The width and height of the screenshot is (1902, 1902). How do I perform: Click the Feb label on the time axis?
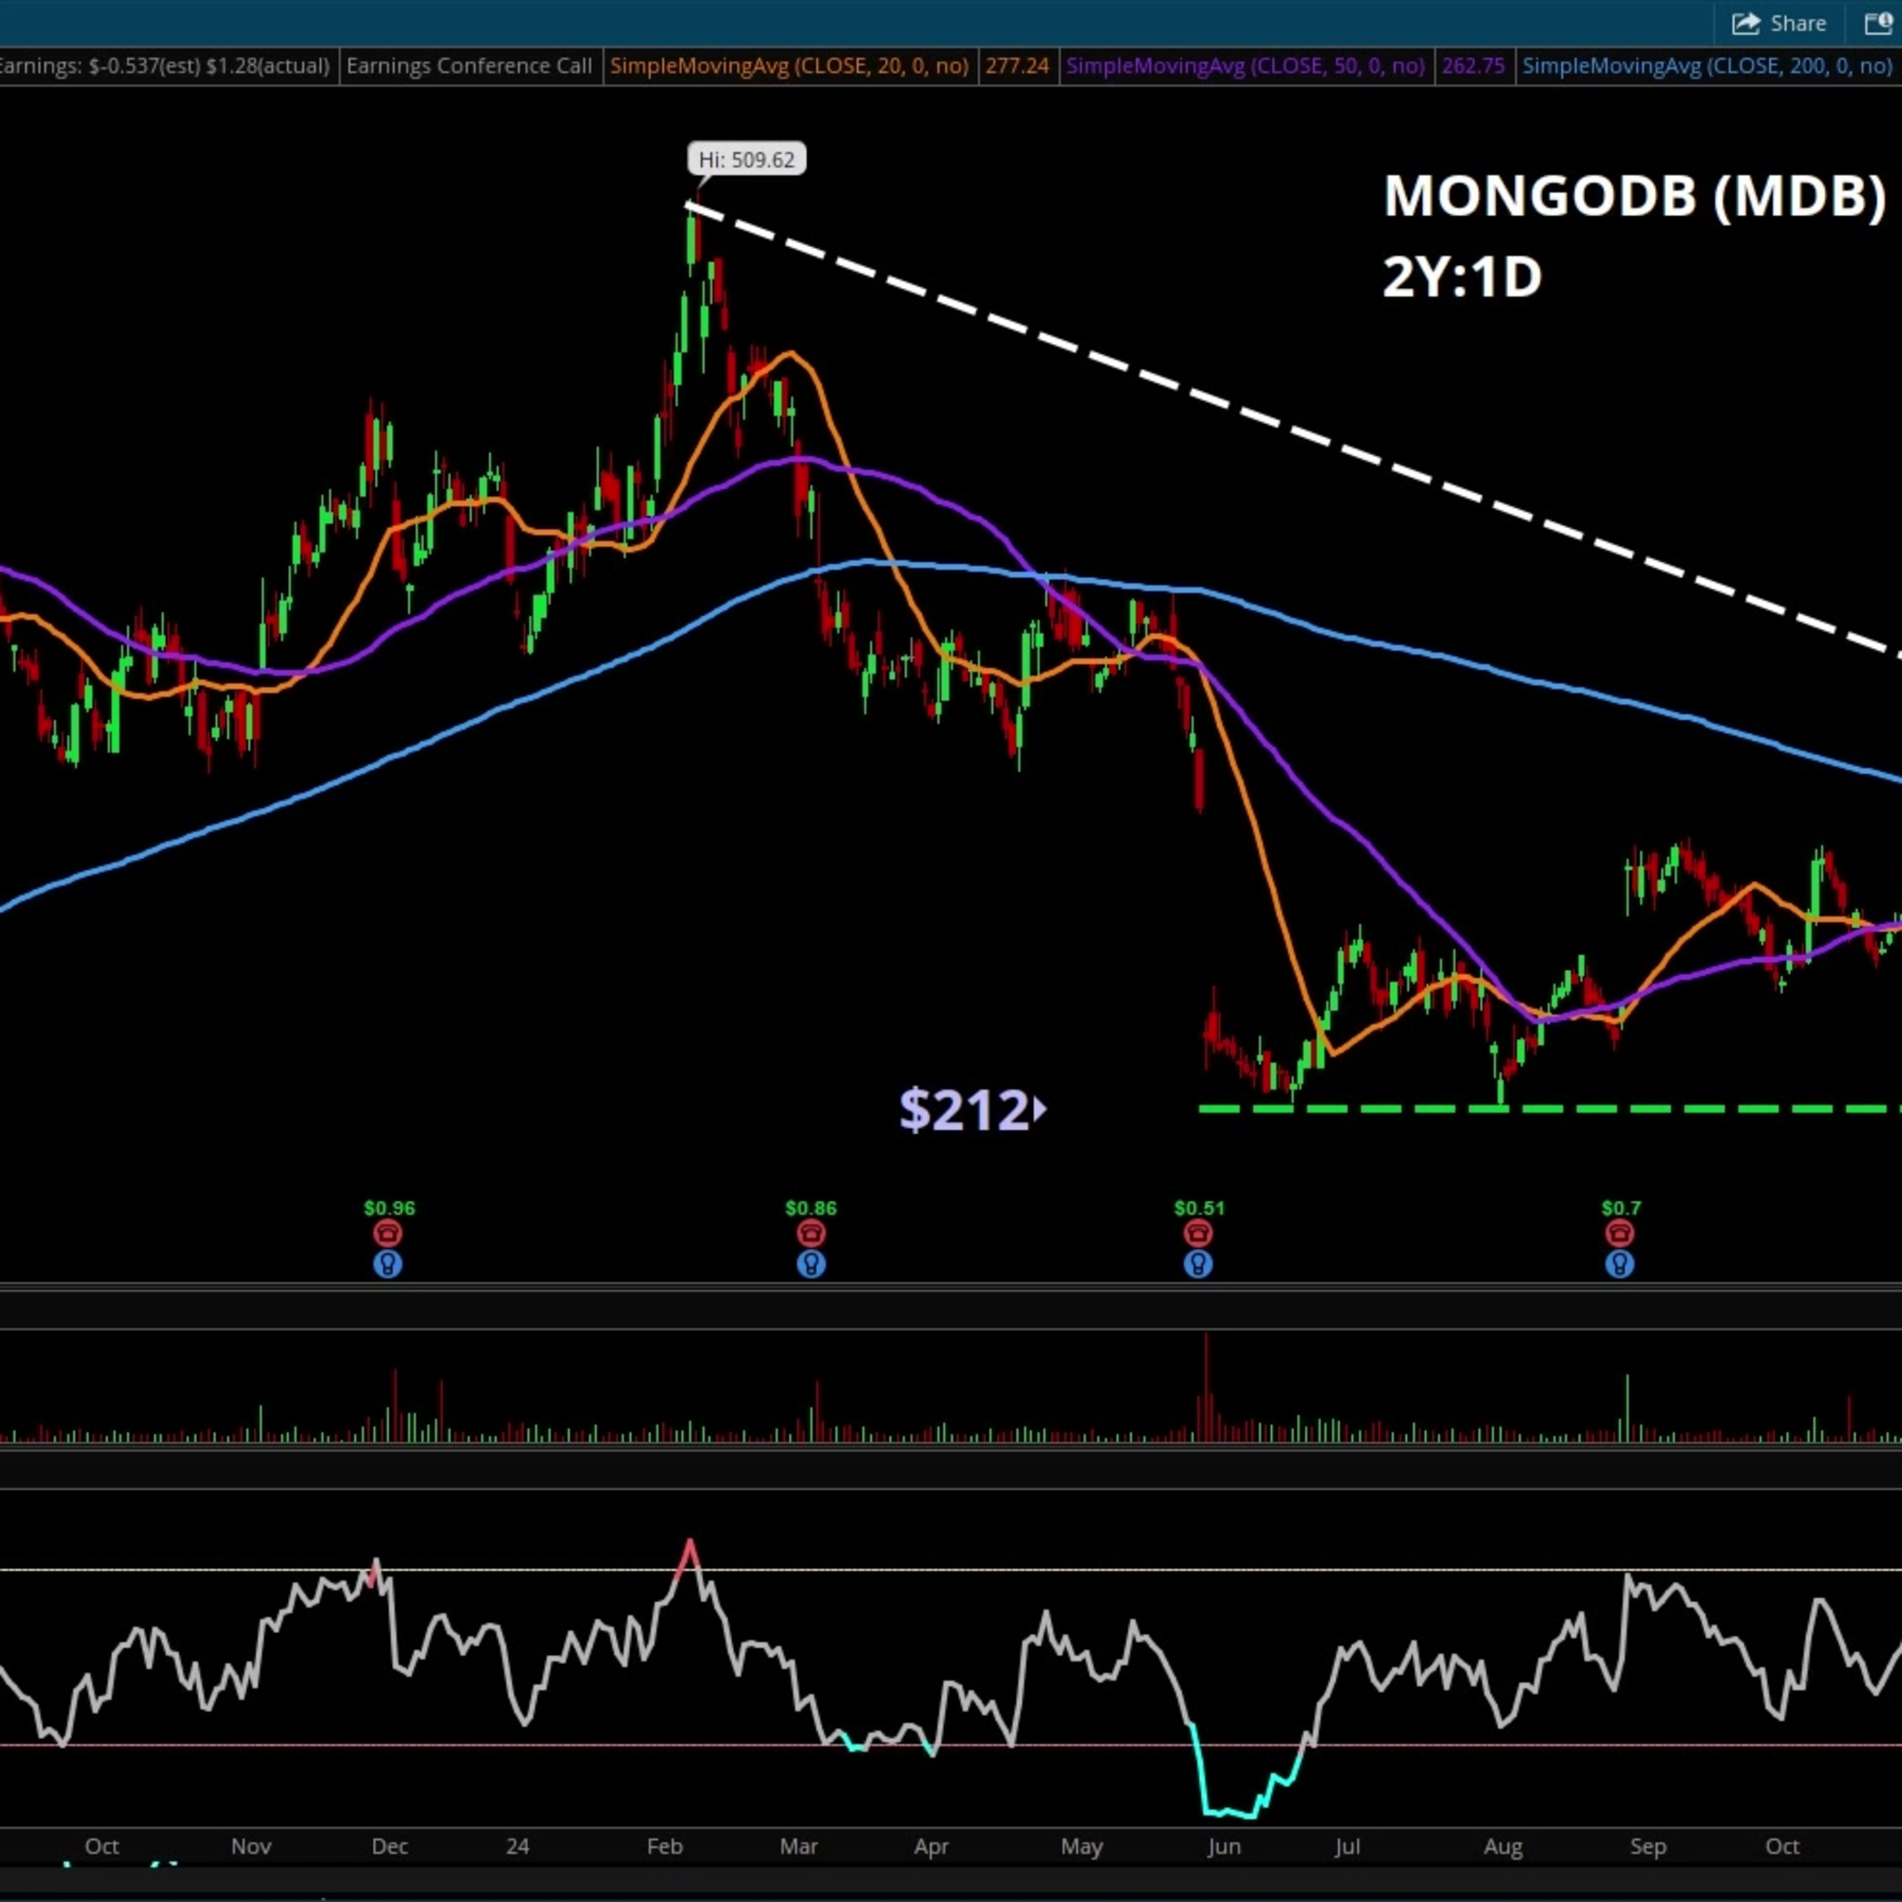click(x=664, y=1847)
